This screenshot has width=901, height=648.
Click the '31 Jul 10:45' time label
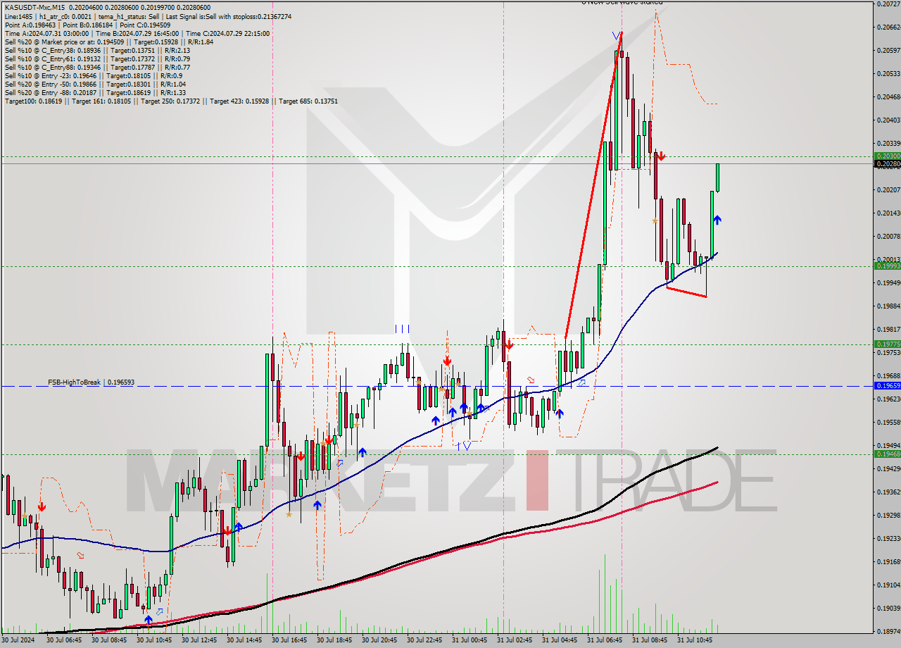pyautogui.click(x=695, y=640)
